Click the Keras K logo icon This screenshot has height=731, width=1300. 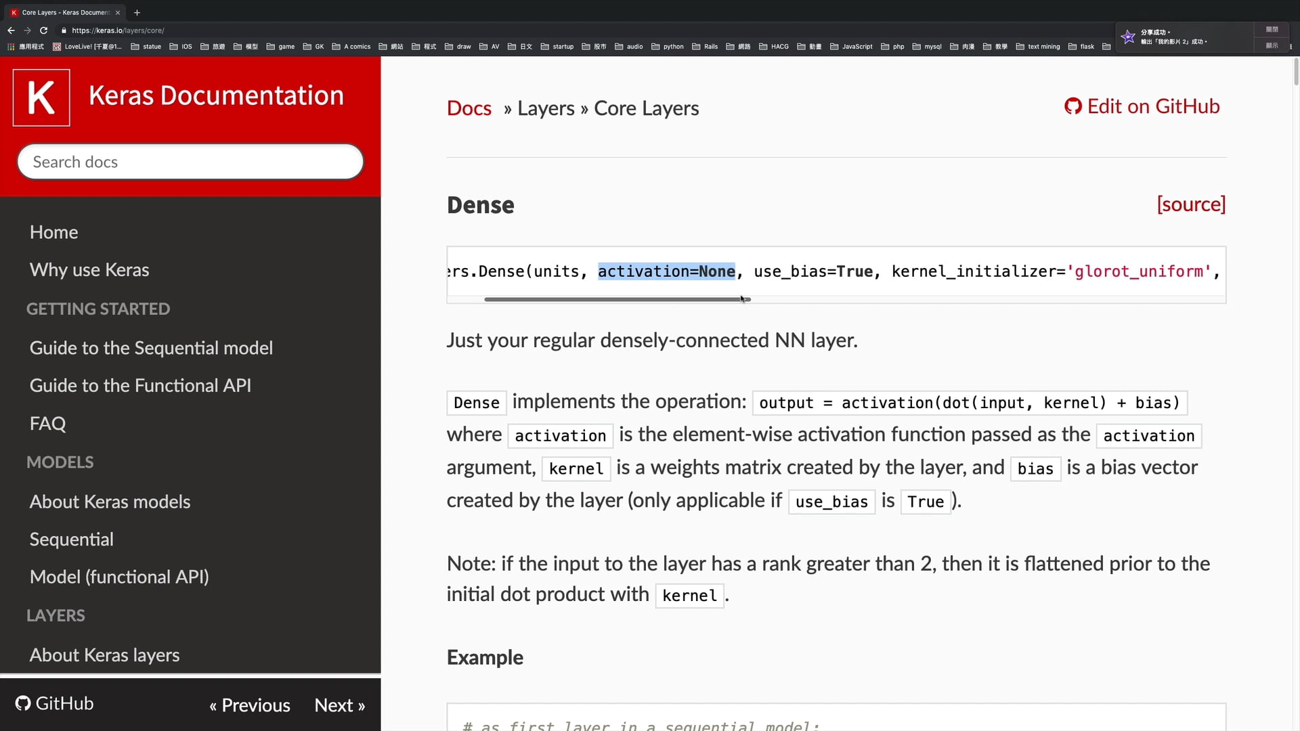point(41,98)
